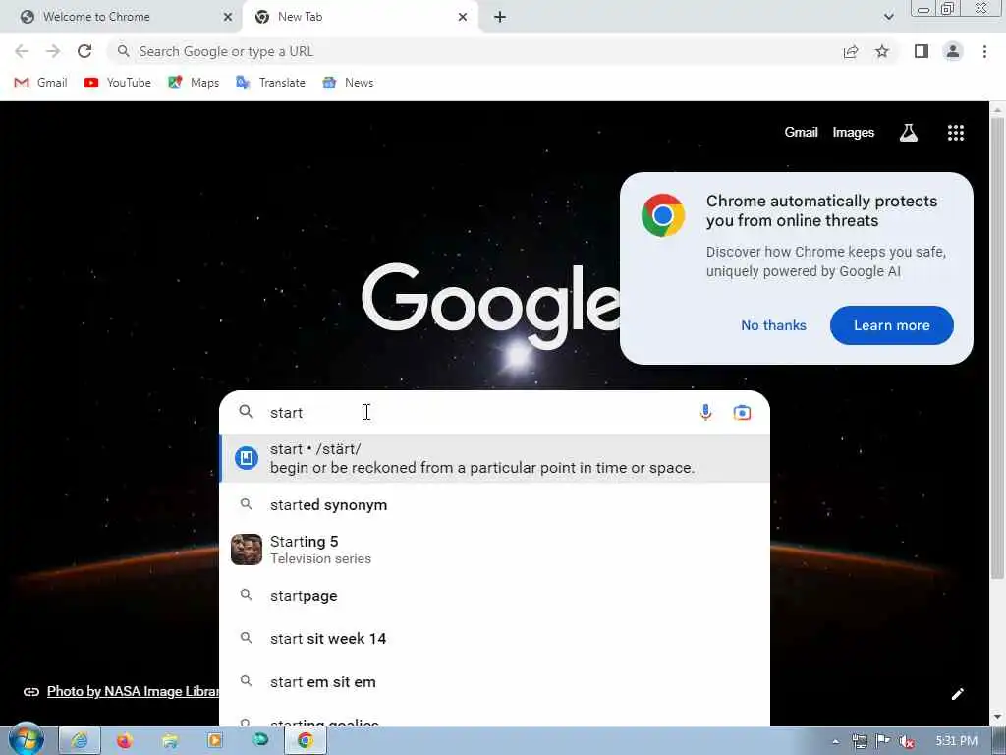Screen dimensions: 1006x755
Task: Launch Firefox from the taskbar
Action: pos(125,741)
